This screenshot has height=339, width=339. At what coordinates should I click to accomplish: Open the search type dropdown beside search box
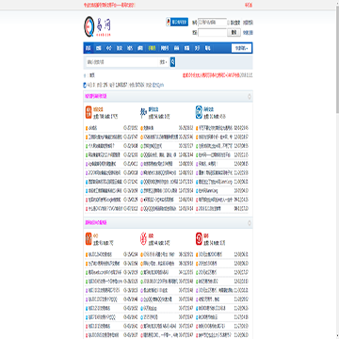point(164,62)
